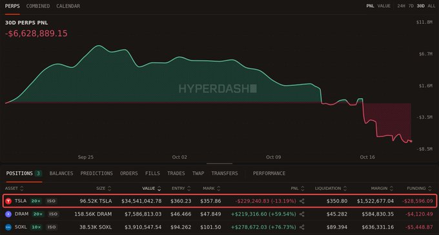Click the Oct 09 date axis label

point(274,157)
